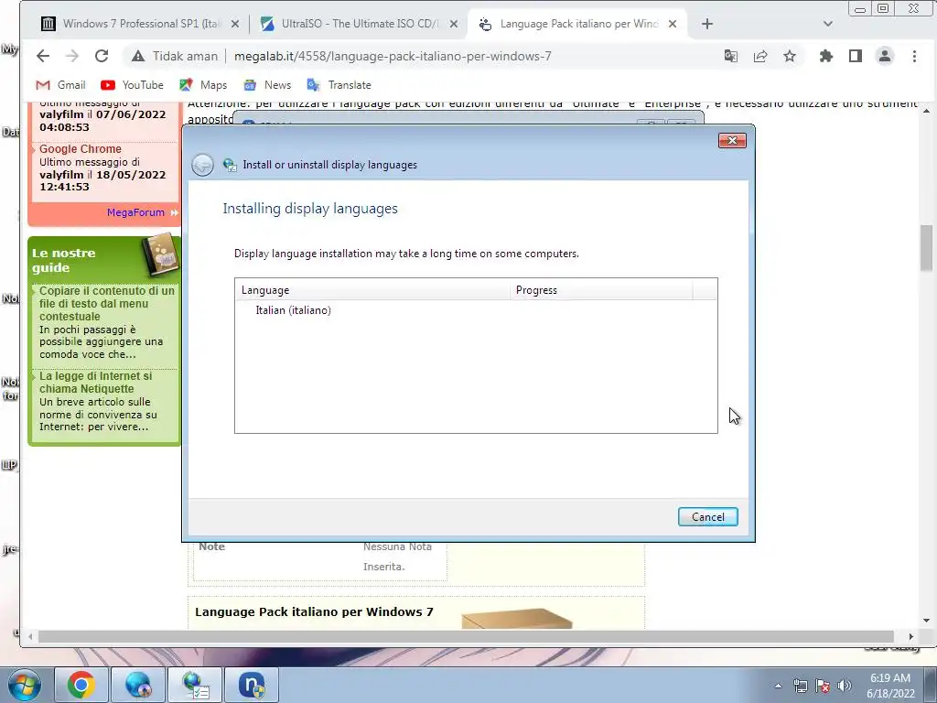The height and width of the screenshot is (703, 937).
Task: Open the News bookmark
Action: click(267, 85)
